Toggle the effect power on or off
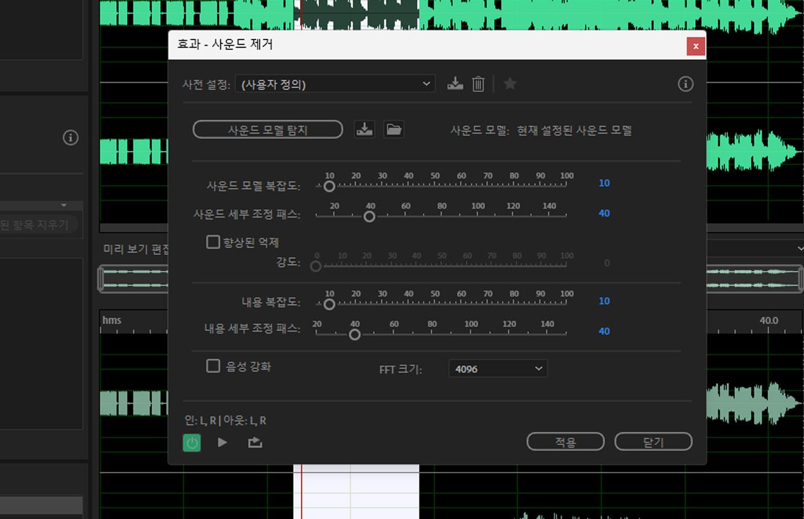Screen dimensions: 804x519 (192, 442)
